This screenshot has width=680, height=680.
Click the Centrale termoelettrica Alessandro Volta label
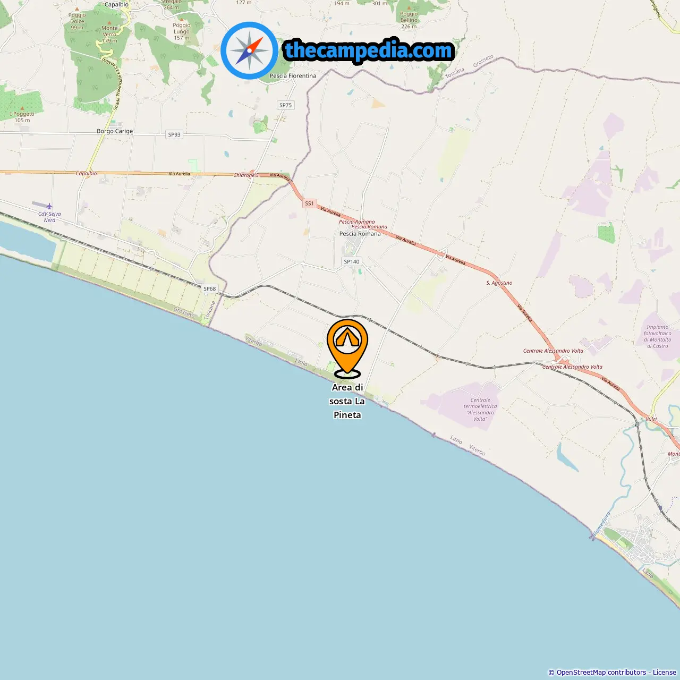coord(480,410)
